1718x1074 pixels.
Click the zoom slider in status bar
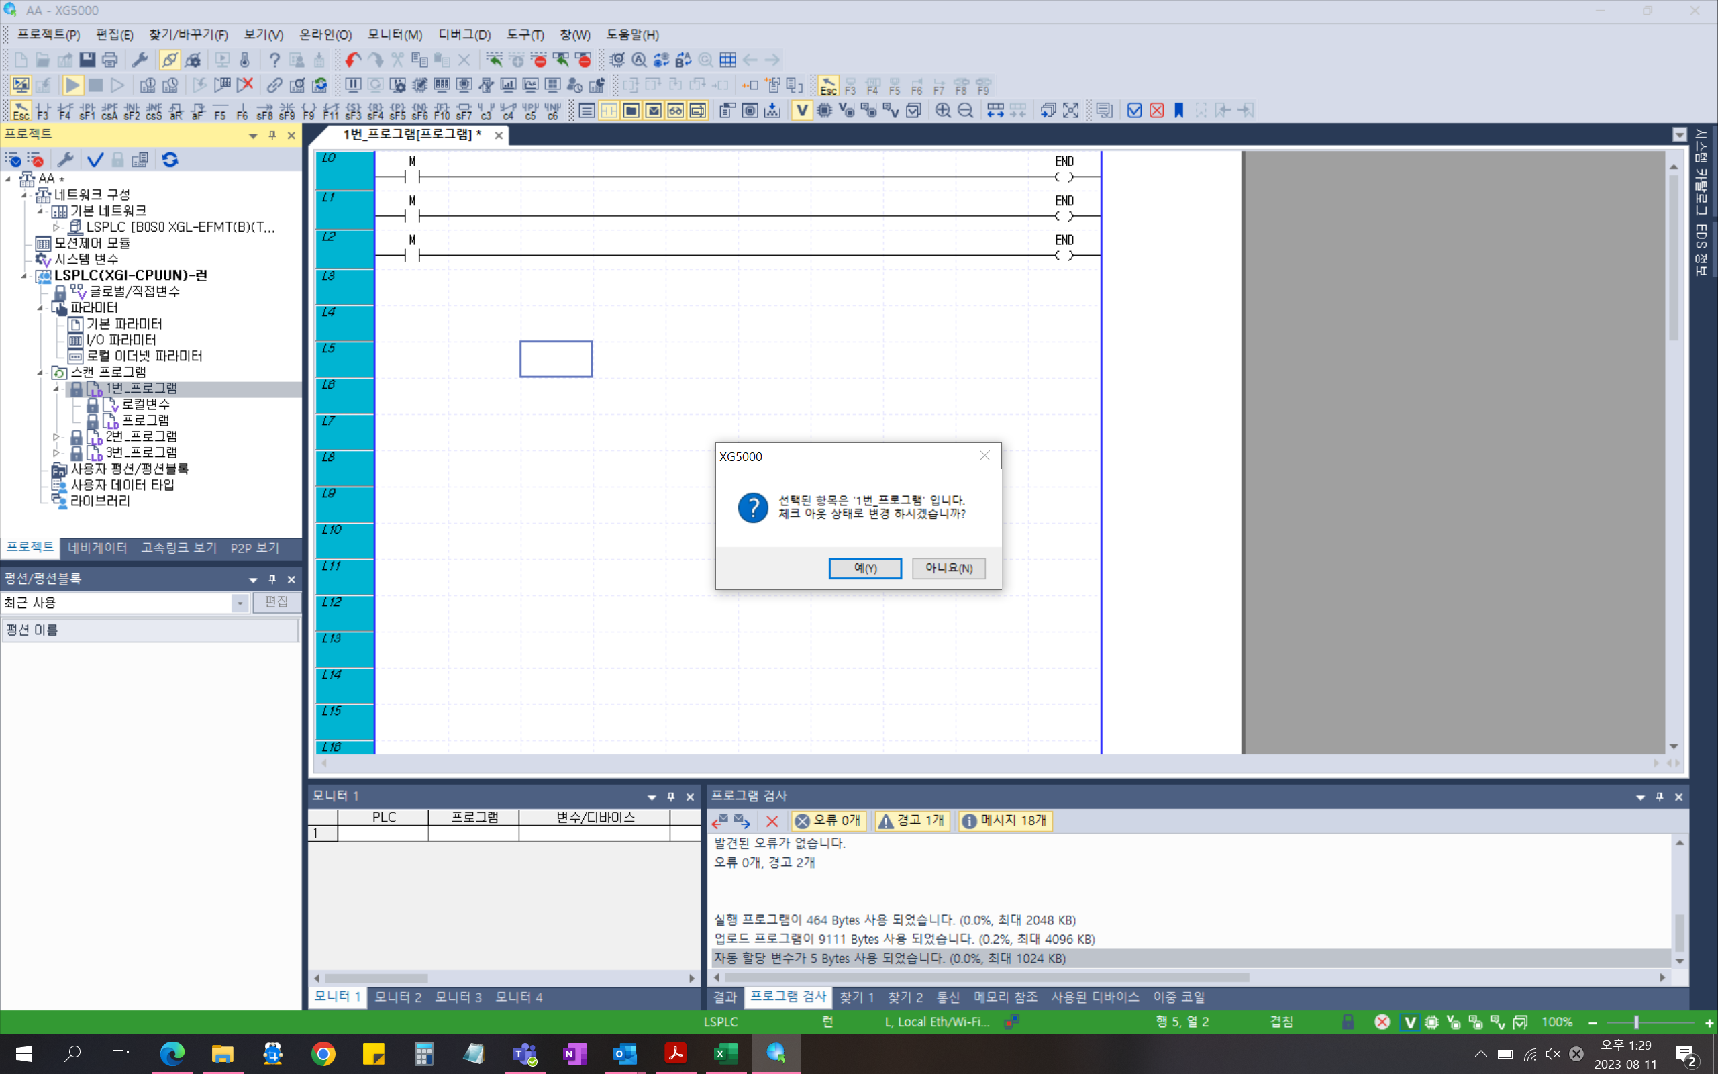pos(1636,1022)
